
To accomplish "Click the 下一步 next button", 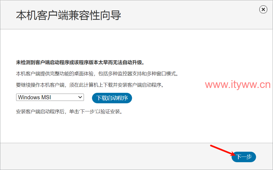I will tap(244, 157).
